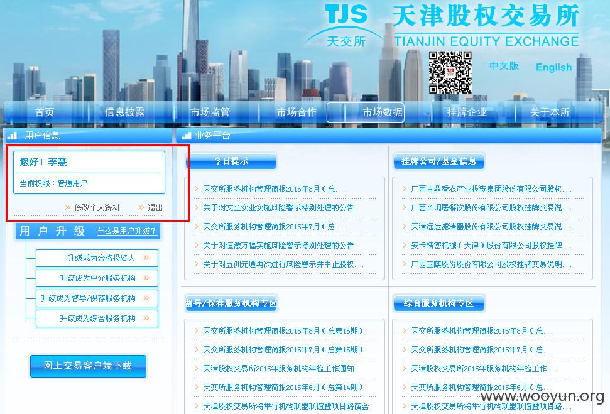Click the QR code image
This screenshot has height=414, width=610.
pyautogui.click(x=450, y=72)
